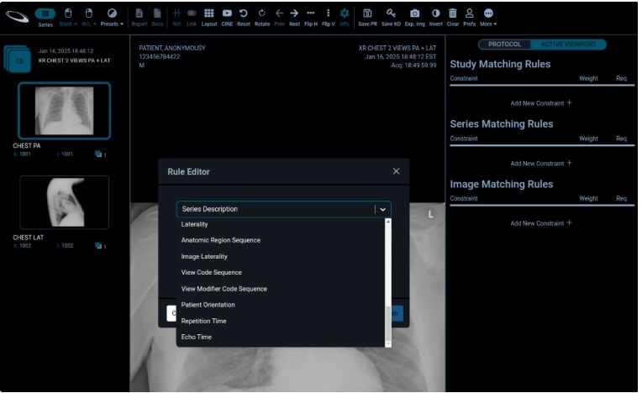Viewport: 642px width, 393px height.
Task: Open Prefs user icon
Action: (469, 17)
